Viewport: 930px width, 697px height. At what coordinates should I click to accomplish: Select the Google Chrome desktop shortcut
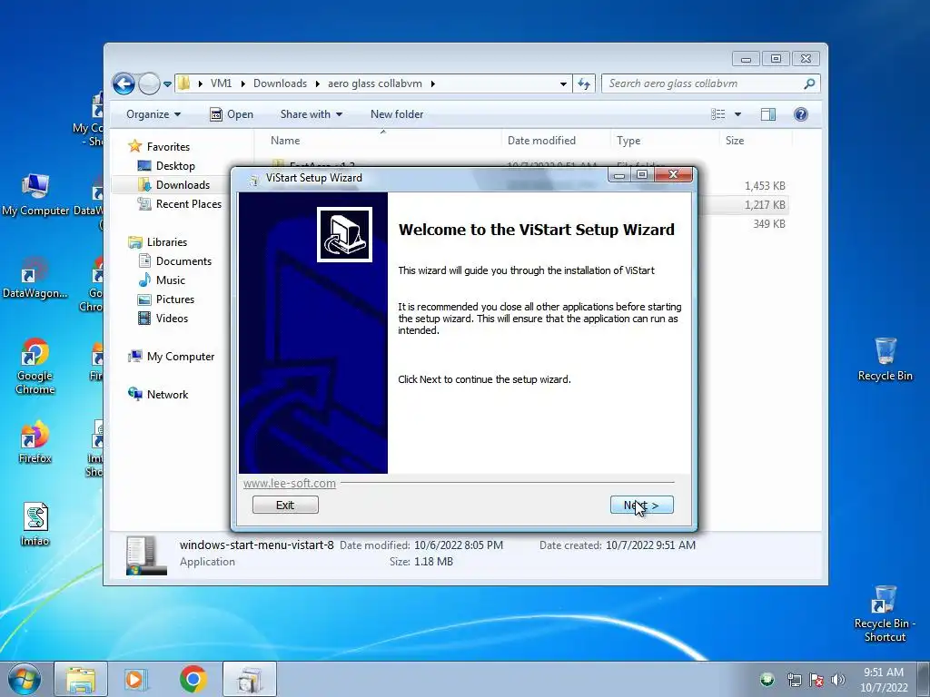(x=35, y=367)
